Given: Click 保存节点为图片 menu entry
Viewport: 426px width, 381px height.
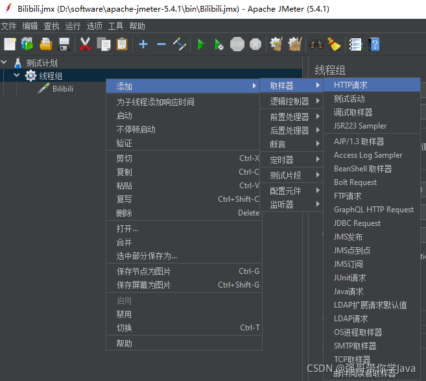Looking at the screenshot, I should 184,271.
